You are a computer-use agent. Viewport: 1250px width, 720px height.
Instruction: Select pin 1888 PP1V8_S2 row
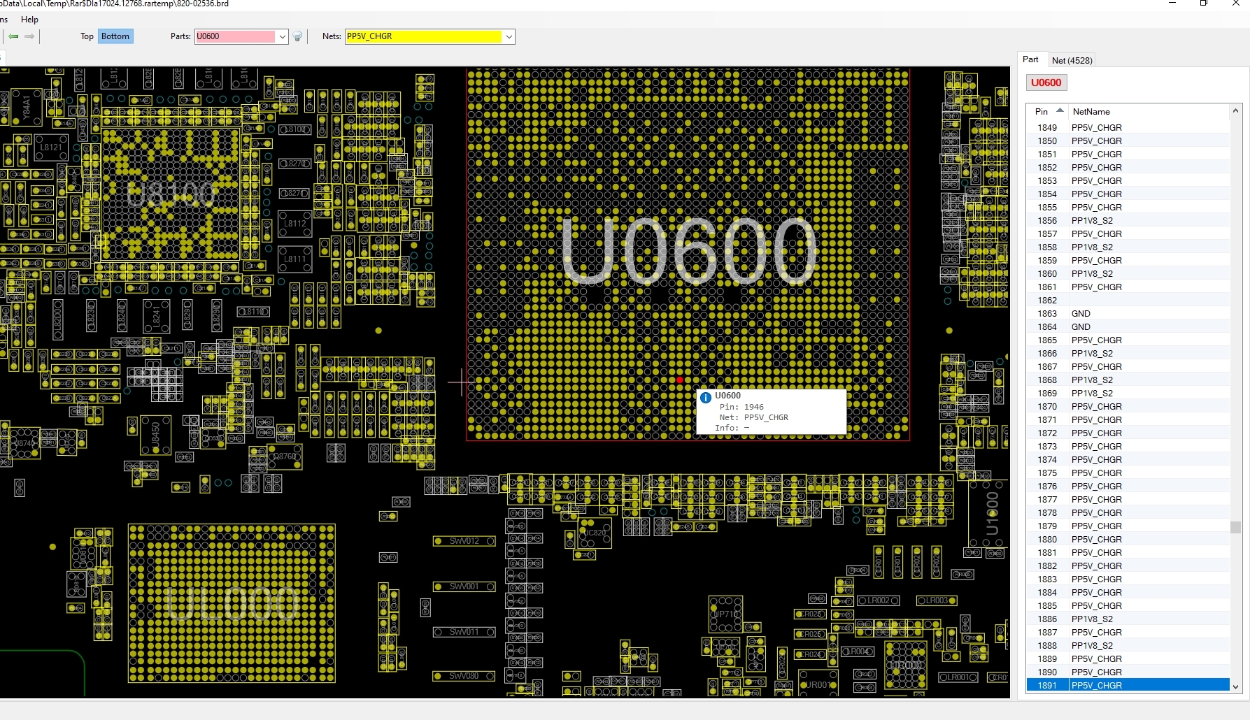click(1128, 645)
